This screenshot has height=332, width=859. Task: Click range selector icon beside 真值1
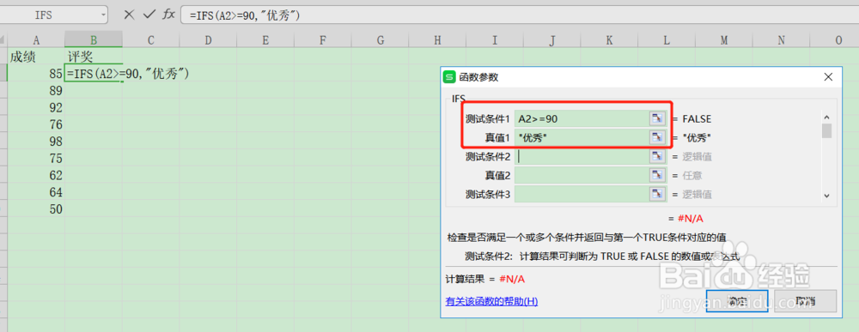pos(657,138)
